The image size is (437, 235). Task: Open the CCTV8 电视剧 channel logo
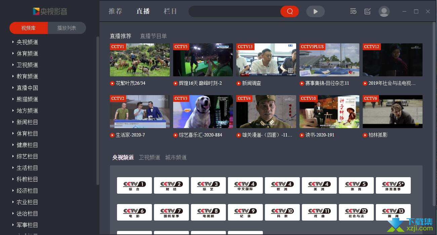[208, 212]
